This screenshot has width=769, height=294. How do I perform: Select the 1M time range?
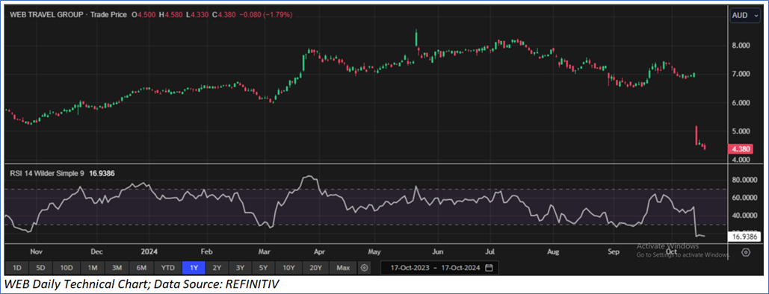92,268
